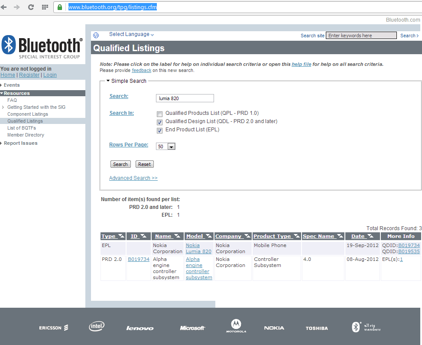
Task: Sort by Model column arrows
Action: coord(209,236)
